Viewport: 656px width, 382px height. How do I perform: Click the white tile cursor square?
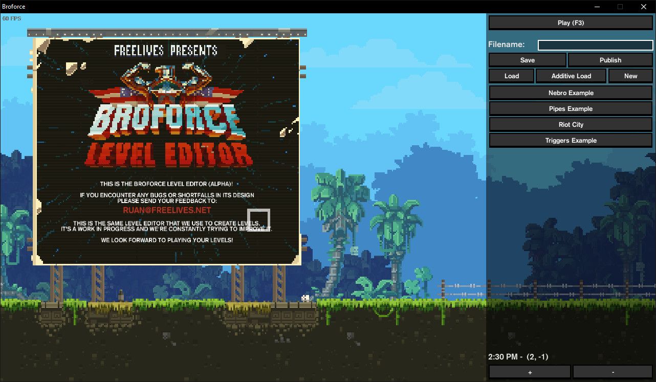tap(258, 220)
